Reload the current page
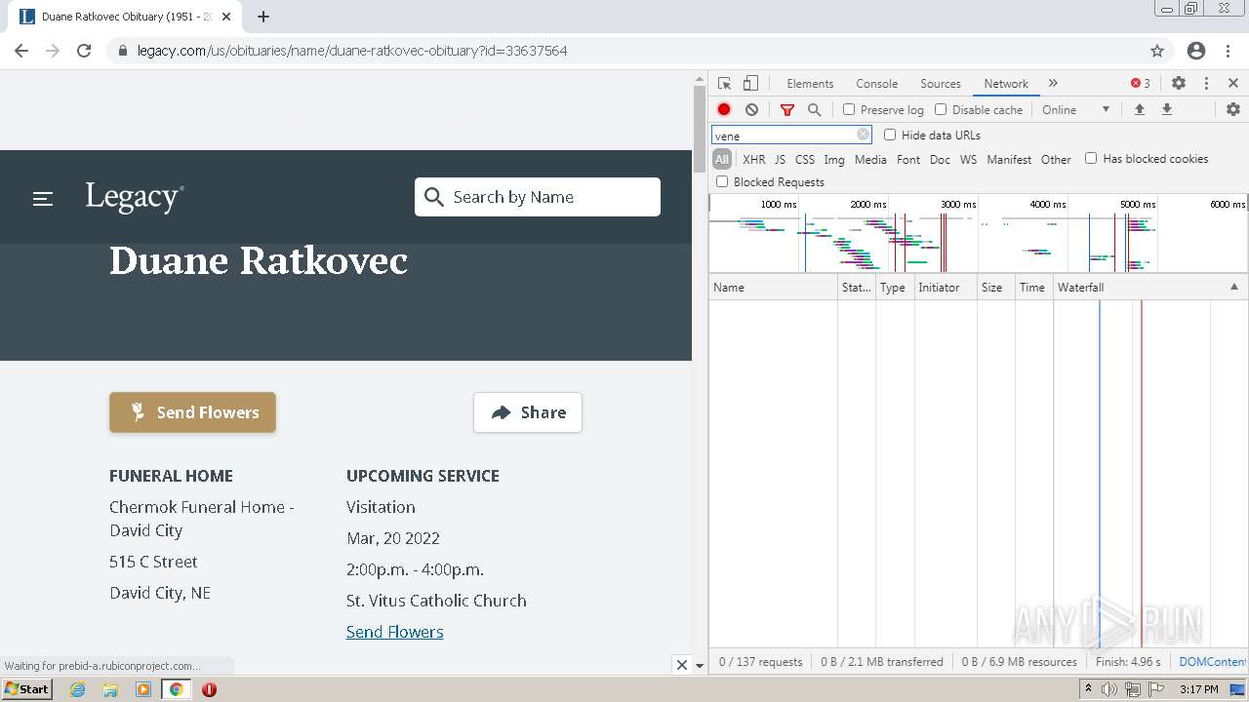This screenshot has height=702, width=1249. [x=84, y=51]
